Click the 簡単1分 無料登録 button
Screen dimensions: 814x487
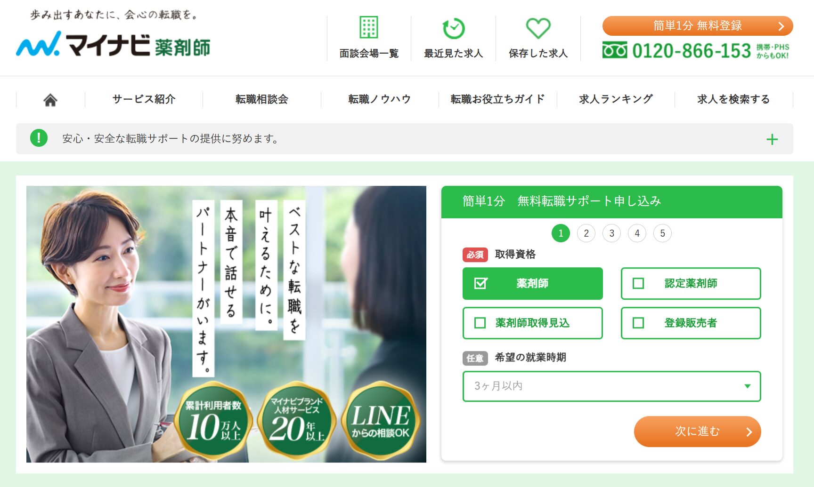(x=698, y=26)
